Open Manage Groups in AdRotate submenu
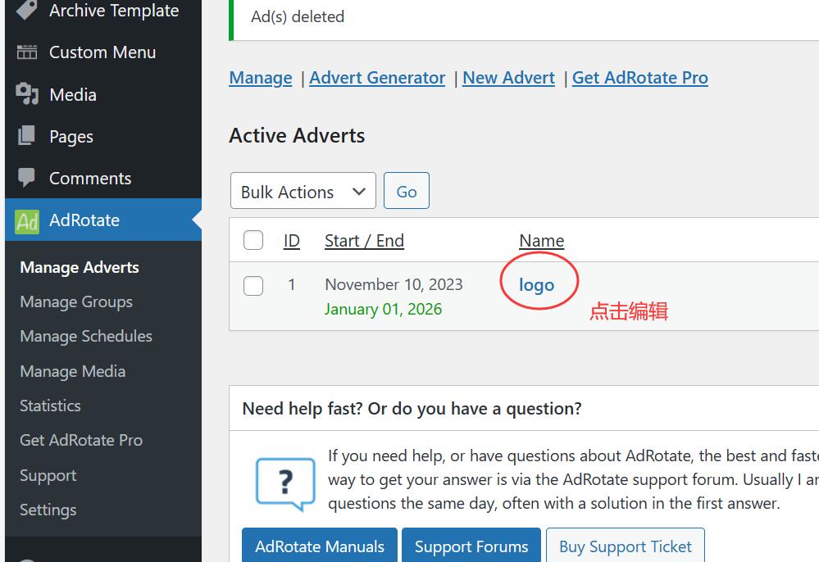 point(76,302)
